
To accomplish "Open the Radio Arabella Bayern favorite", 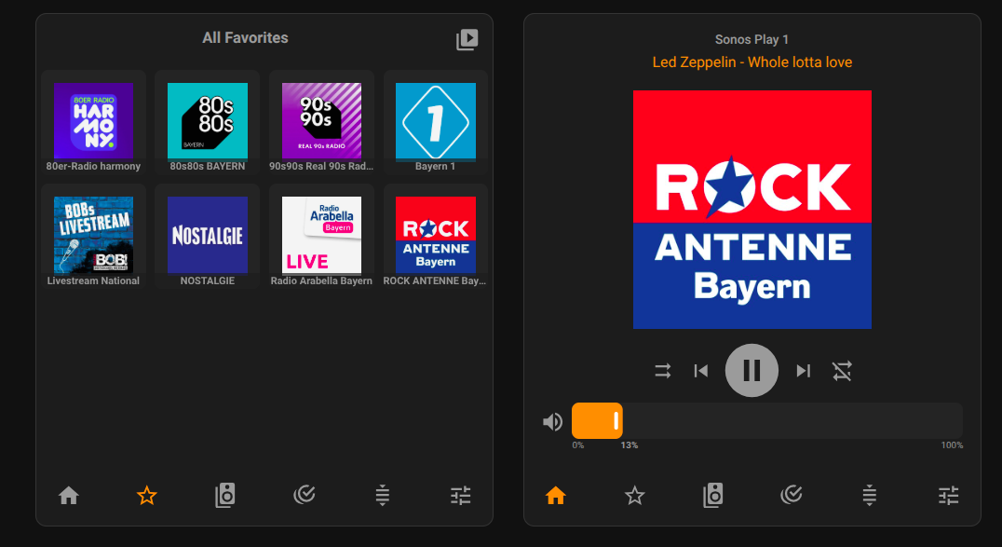I will pos(321,235).
